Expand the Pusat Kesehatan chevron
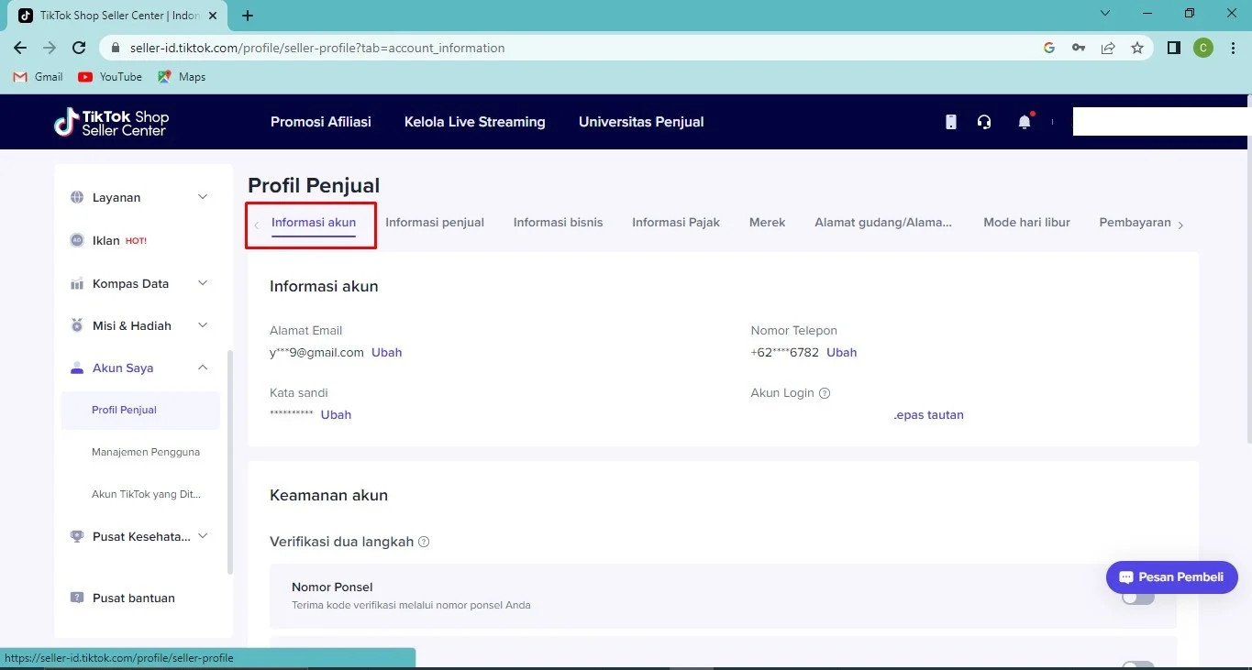Image resolution: width=1252 pixels, height=670 pixels. point(203,536)
